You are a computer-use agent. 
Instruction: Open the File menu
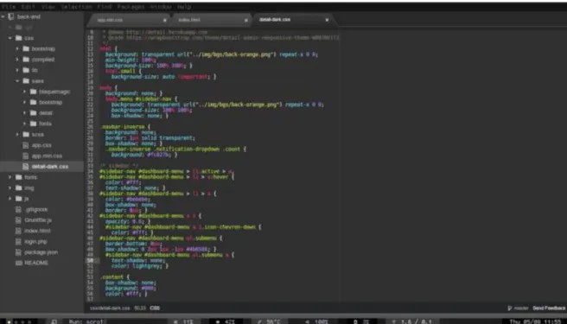(x=8, y=7)
